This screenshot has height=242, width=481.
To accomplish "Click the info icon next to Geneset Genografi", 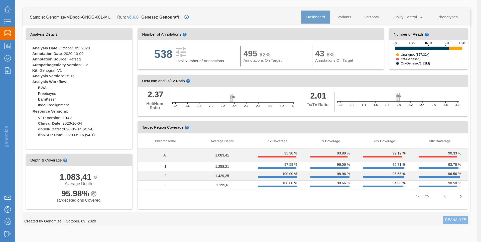I will 186,17.
